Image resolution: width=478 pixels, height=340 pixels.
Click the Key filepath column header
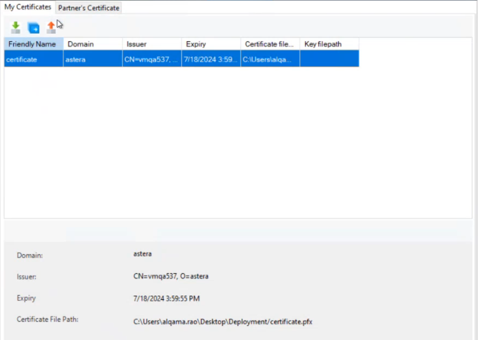pos(329,44)
